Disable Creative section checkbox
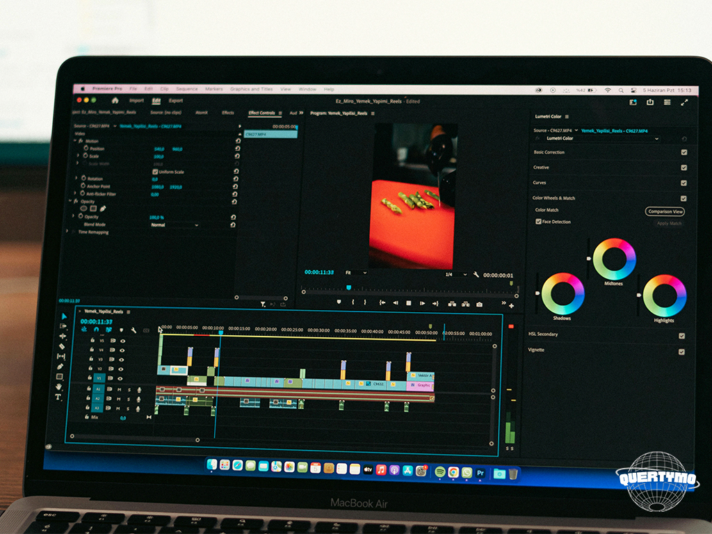The width and height of the screenshot is (712, 534). point(684,168)
